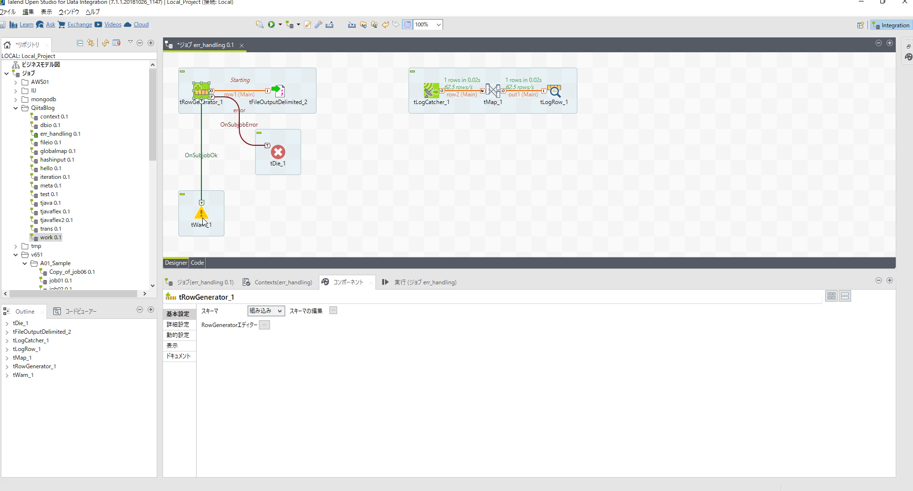Open the schema type 組み込み dropdown
The height and width of the screenshot is (491, 913).
pos(266,311)
